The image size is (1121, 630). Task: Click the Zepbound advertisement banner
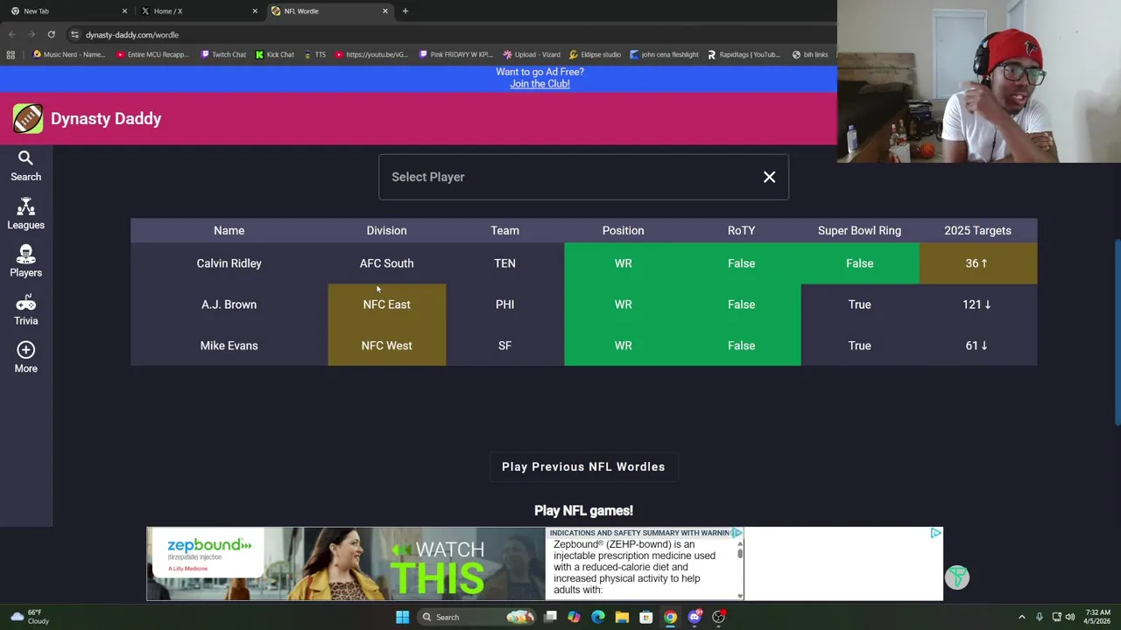click(x=445, y=563)
